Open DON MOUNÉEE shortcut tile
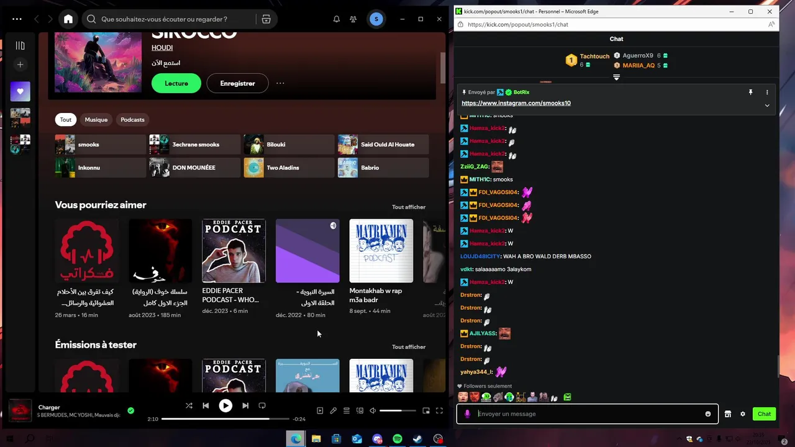795x447 pixels. (x=194, y=168)
